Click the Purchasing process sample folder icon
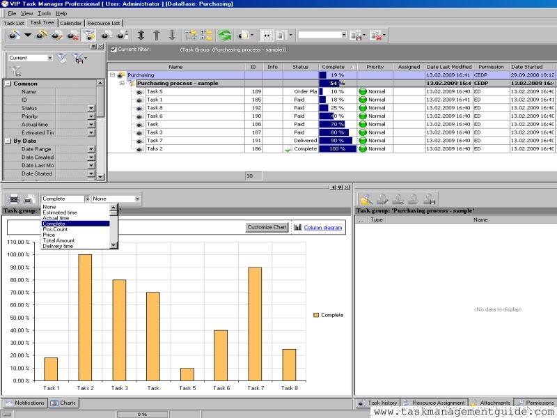Viewport: 557px width, 418px height. (x=131, y=84)
